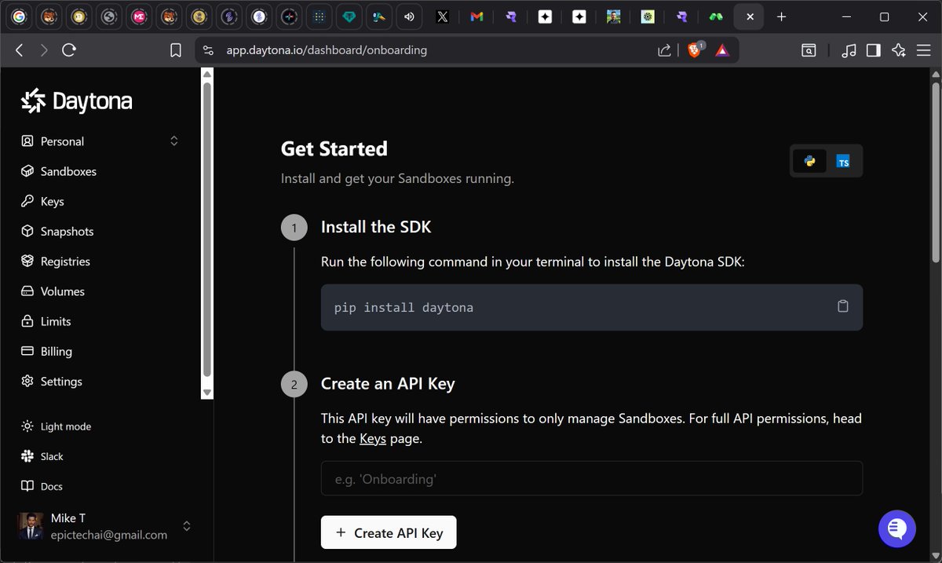
Task: Copy the pip install daytona command
Action: coord(842,306)
